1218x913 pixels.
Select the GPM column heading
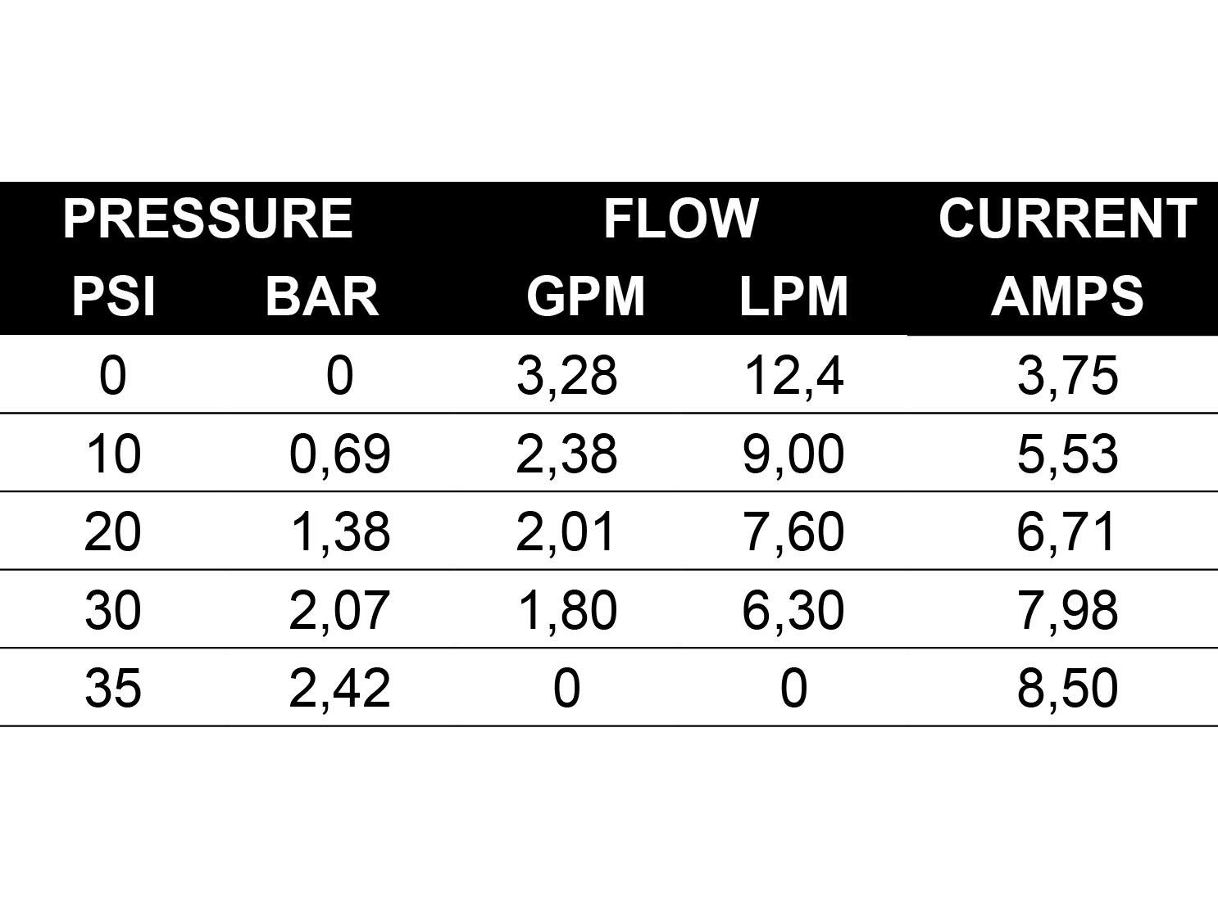click(x=585, y=296)
